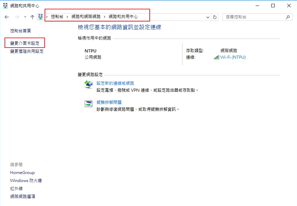
Task: Open 控制台首頁 link
Action: pyautogui.click(x=21, y=31)
